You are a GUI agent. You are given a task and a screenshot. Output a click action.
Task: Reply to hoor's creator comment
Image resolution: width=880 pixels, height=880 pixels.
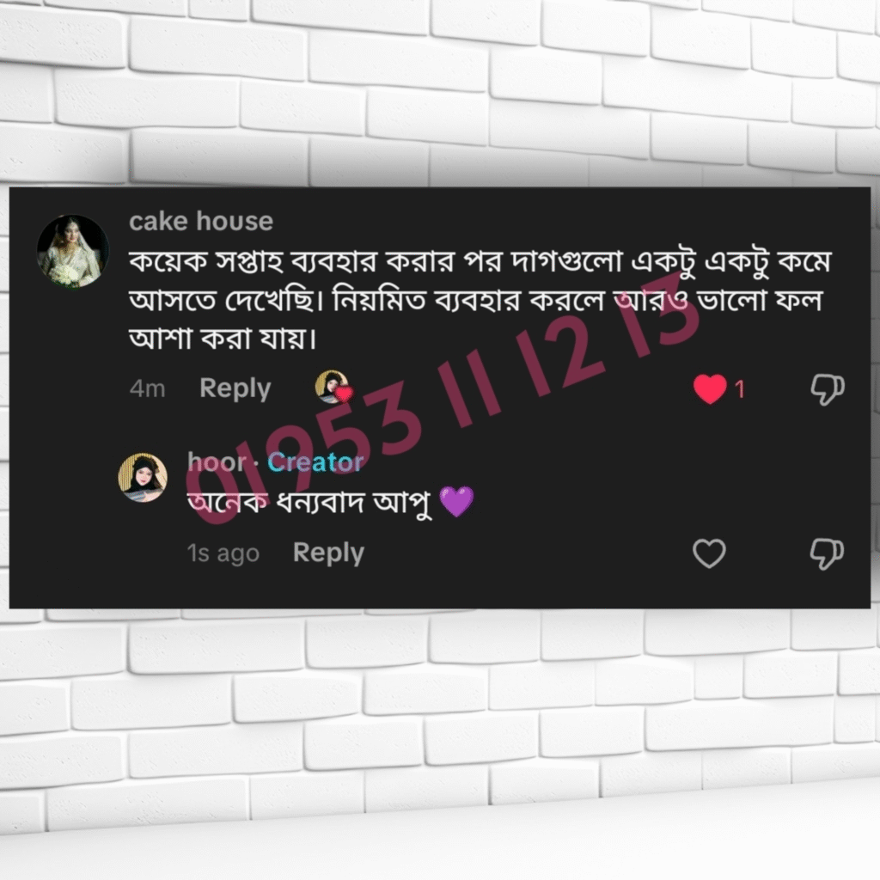click(x=328, y=553)
